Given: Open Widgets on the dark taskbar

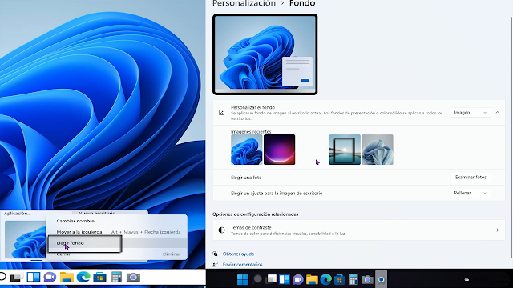Looking at the screenshot, I should (285, 279).
